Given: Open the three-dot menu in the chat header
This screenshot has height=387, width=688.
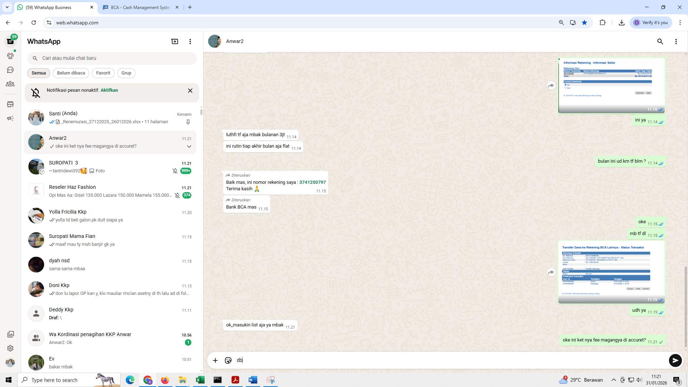Looking at the screenshot, I should [676, 41].
